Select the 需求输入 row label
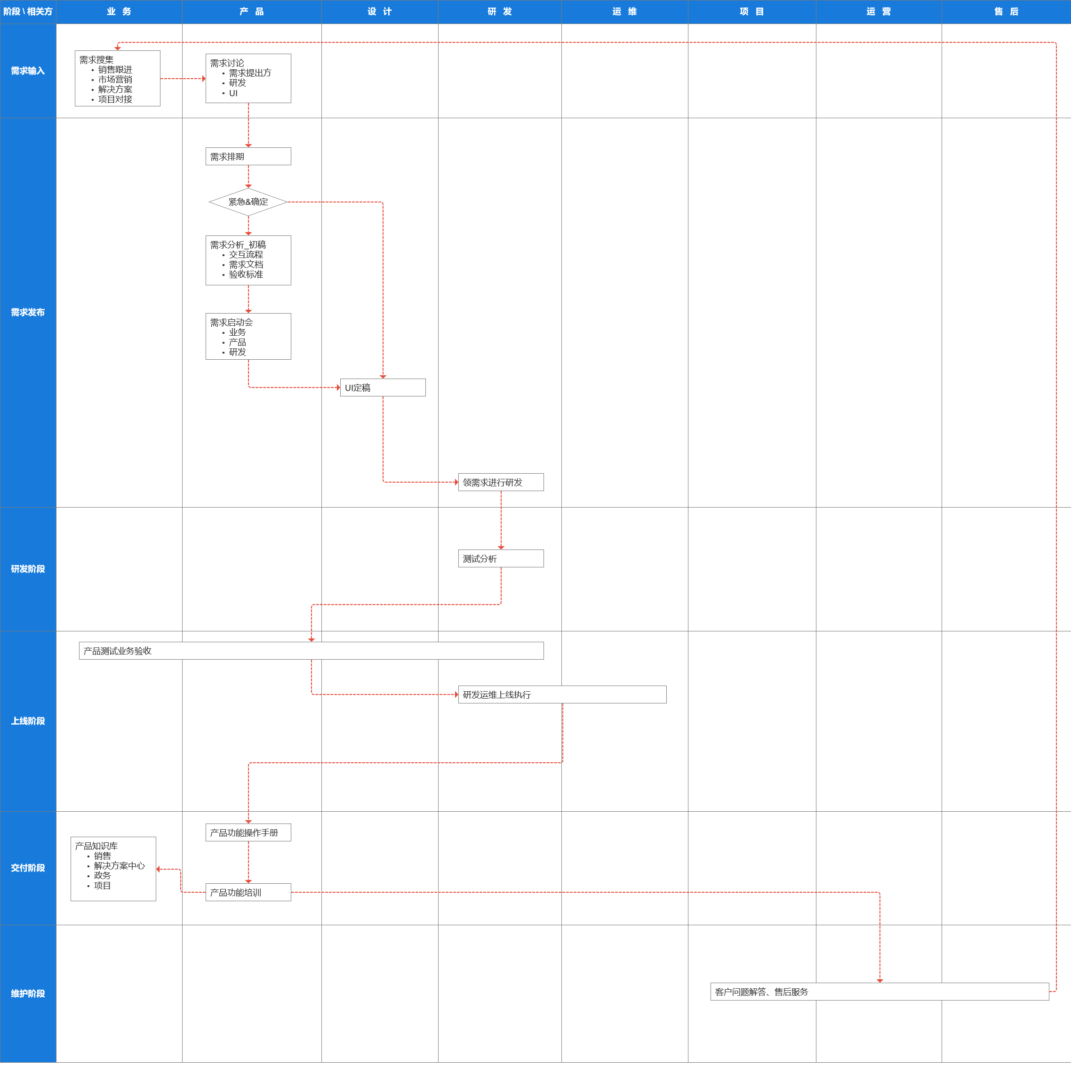 [x=28, y=71]
